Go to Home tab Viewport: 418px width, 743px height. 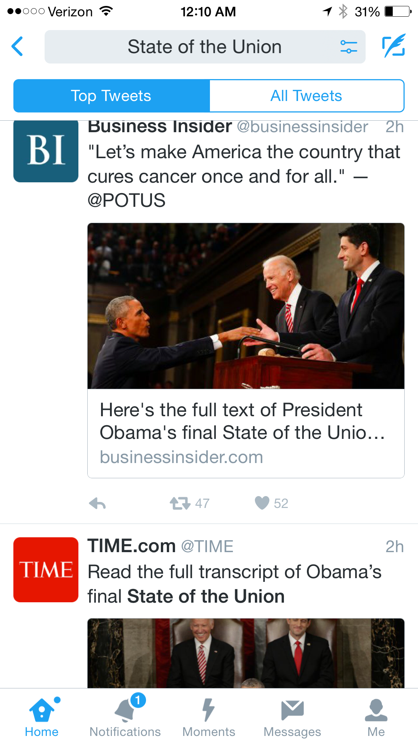click(x=42, y=717)
